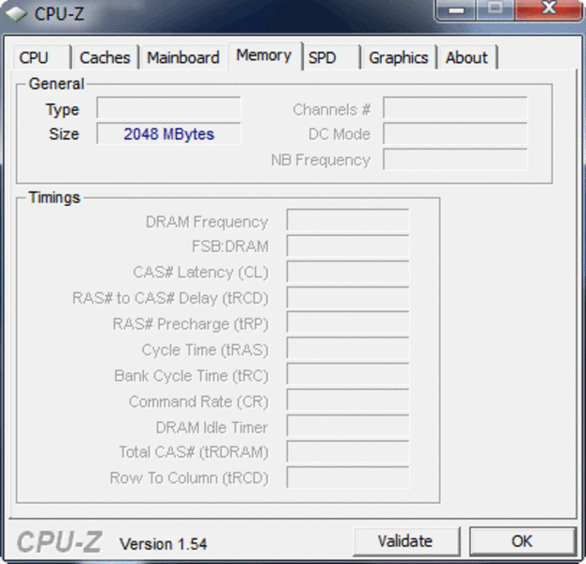
Task: Click the memory Type field
Action: 168,108
